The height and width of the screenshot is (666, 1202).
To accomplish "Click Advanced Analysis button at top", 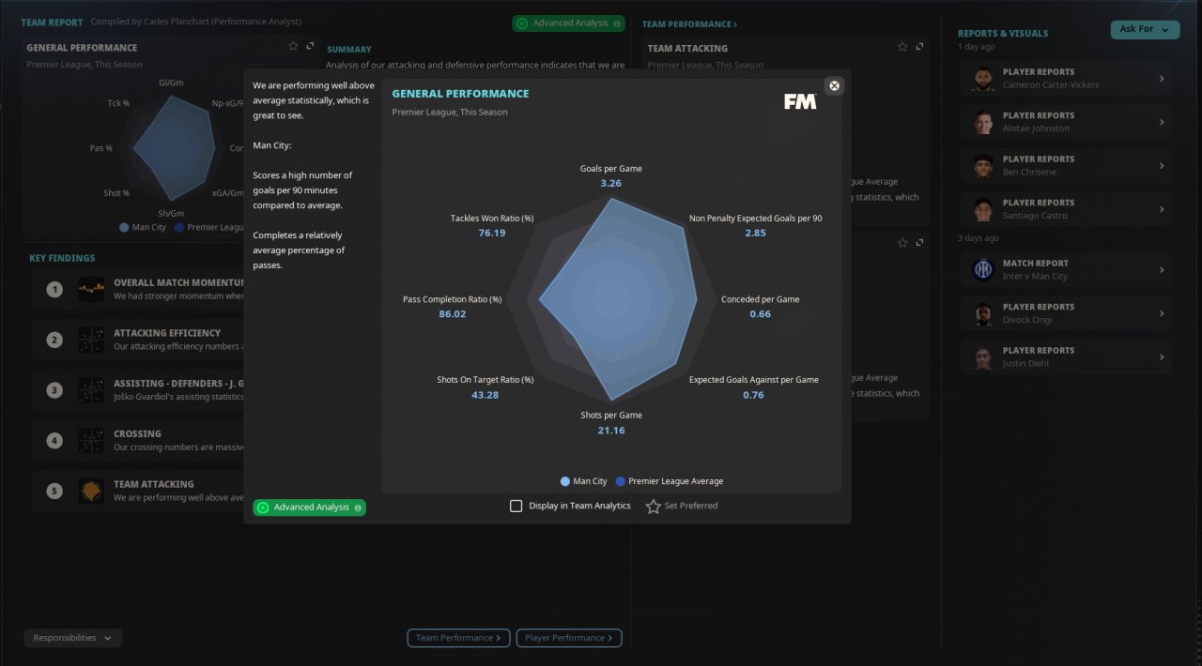I will pos(569,23).
